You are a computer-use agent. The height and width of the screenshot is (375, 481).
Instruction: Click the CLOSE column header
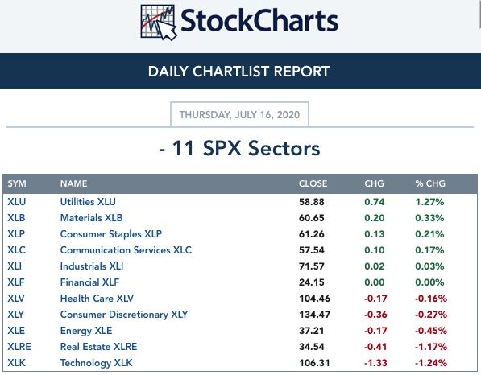click(313, 183)
